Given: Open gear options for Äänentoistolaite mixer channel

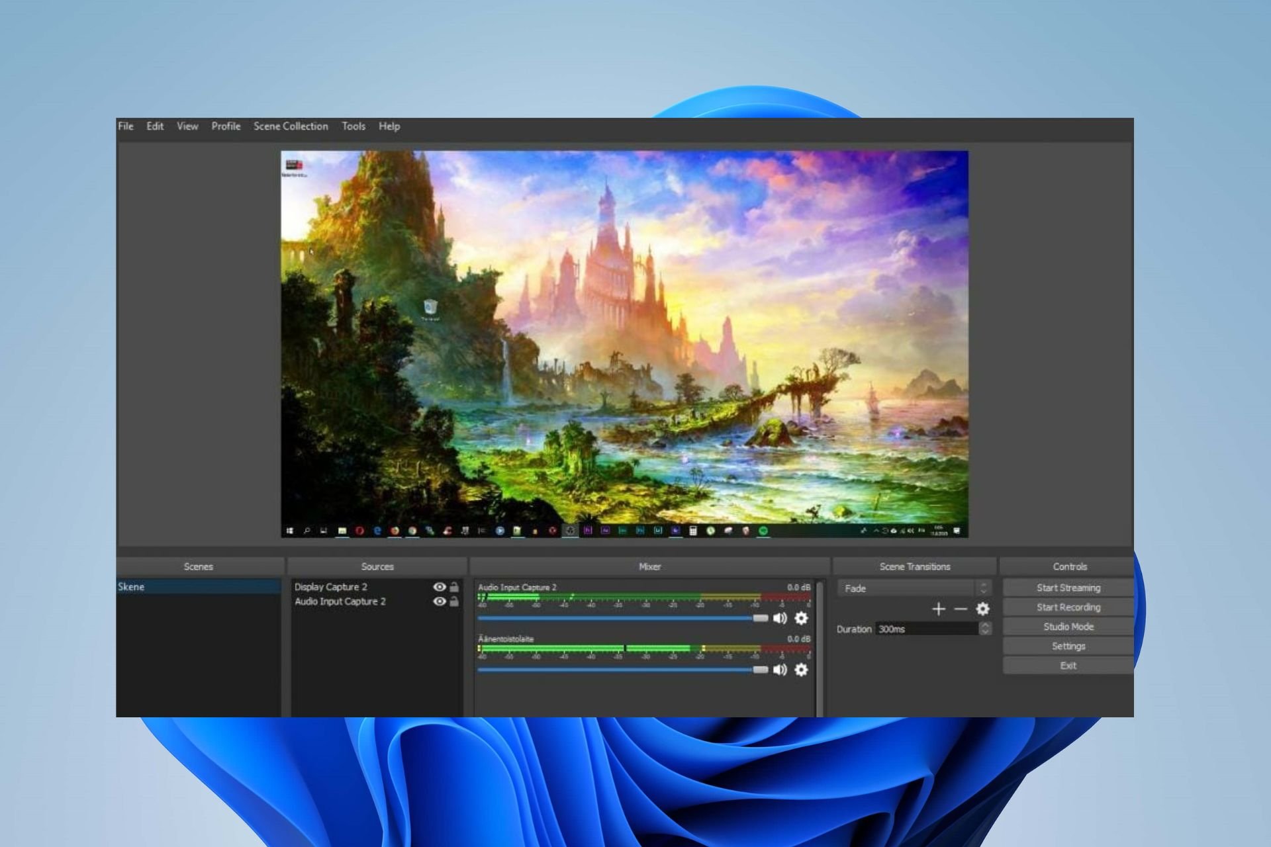Looking at the screenshot, I should [801, 670].
